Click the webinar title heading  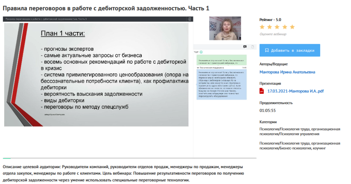(x=106, y=8)
